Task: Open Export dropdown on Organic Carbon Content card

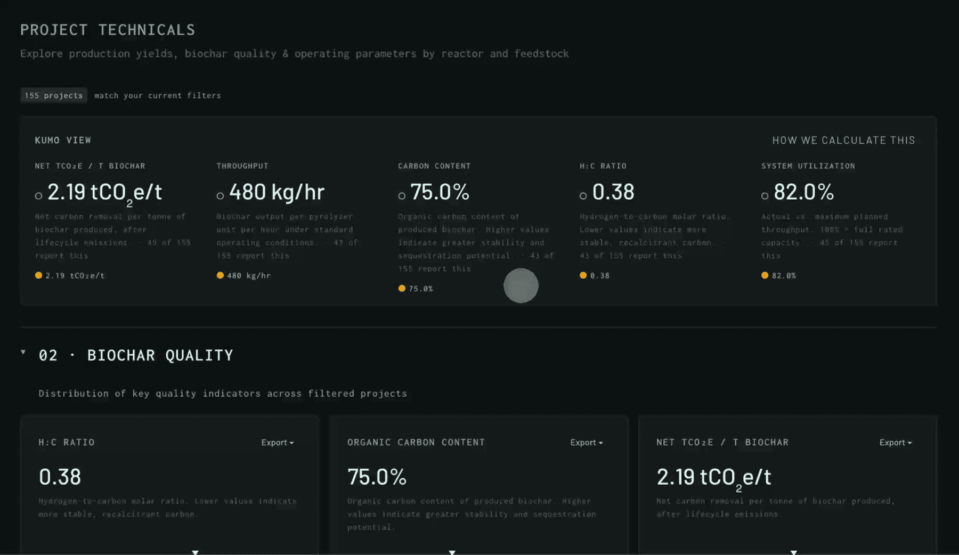Action: click(x=587, y=443)
